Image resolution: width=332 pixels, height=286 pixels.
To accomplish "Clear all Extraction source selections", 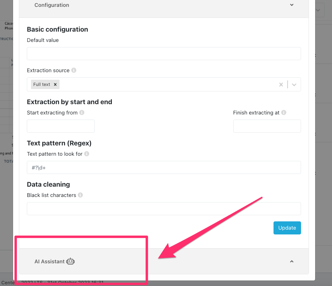I will 281,85.
